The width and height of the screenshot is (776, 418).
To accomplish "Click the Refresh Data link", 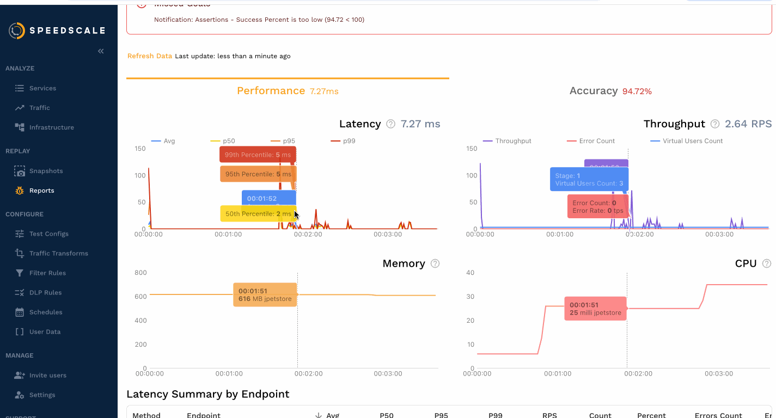I will tap(150, 56).
